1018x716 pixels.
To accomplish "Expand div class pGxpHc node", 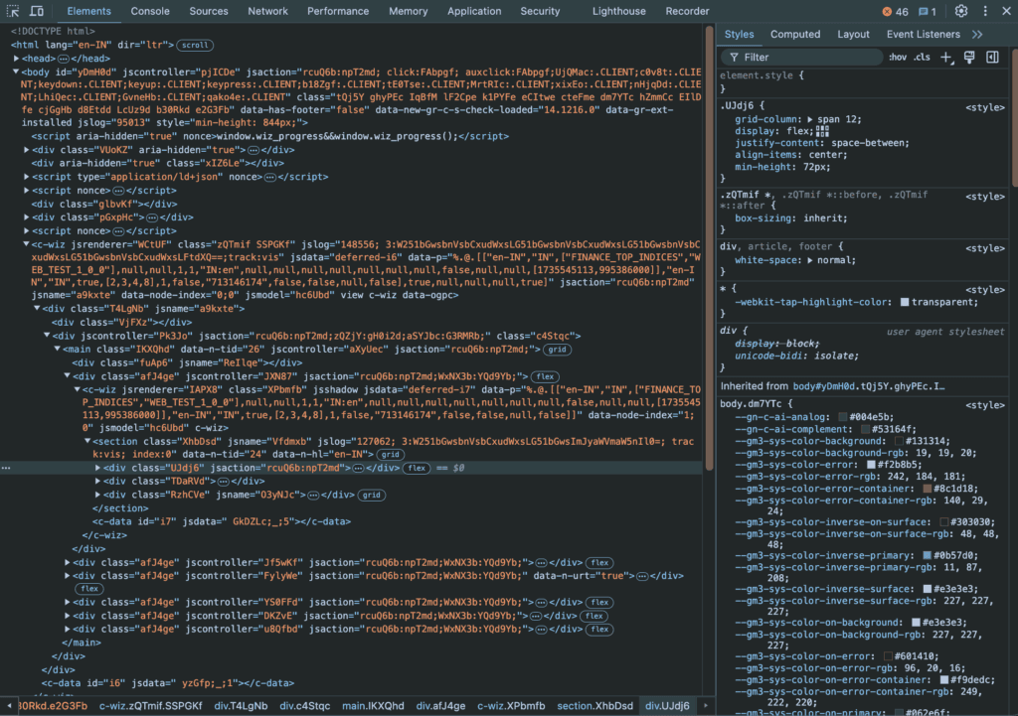I will (x=27, y=217).
